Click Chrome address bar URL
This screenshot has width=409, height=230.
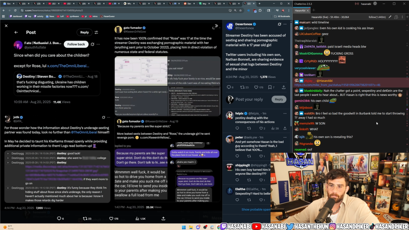pyautogui.click(x=54, y=10)
